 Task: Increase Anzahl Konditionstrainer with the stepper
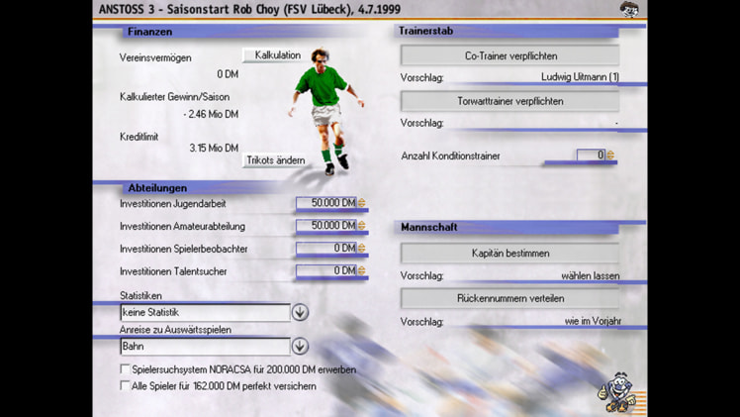pyautogui.click(x=610, y=155)
